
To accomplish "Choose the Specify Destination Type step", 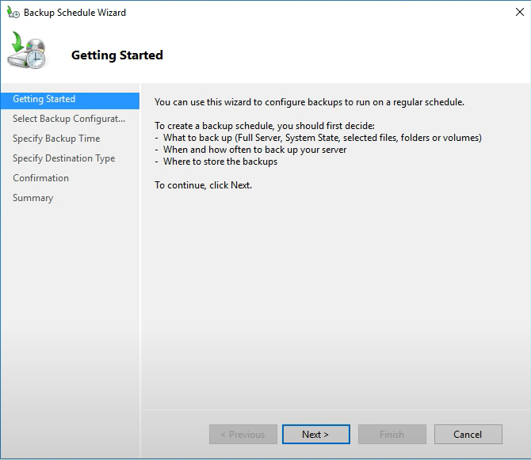I will (63, 159).
